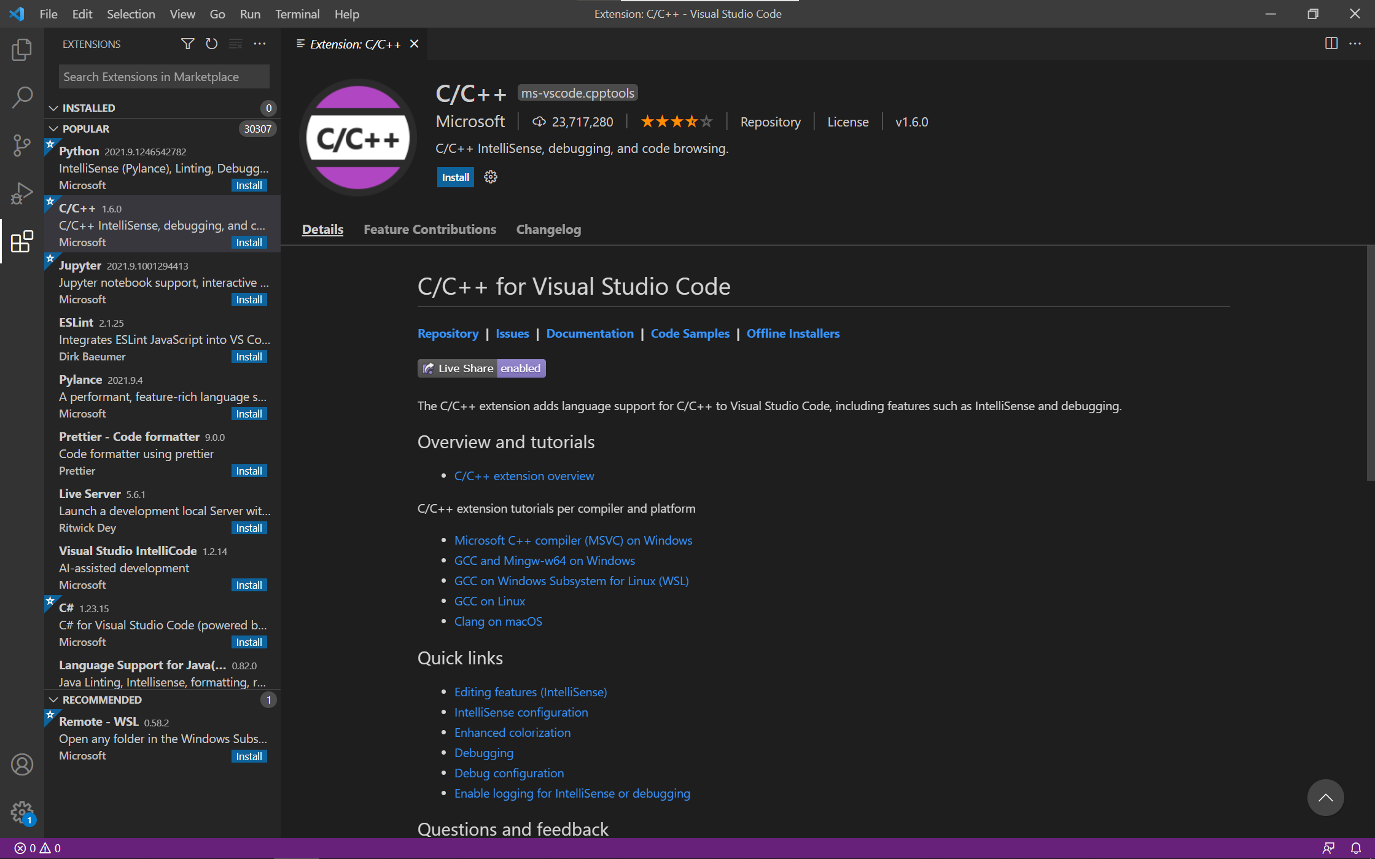The width and height of the screenshot is (1375, 859).
Task: Open errors and warnings in status bar
Action: click(x=37, y=848)
